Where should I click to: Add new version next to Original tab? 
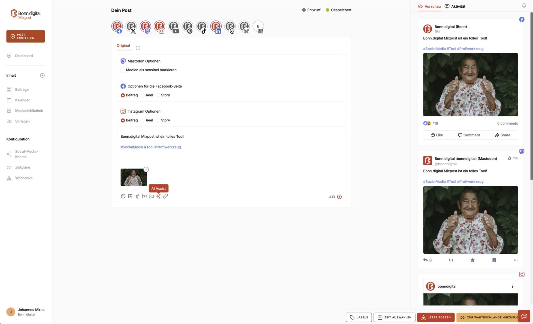[138, 48]
